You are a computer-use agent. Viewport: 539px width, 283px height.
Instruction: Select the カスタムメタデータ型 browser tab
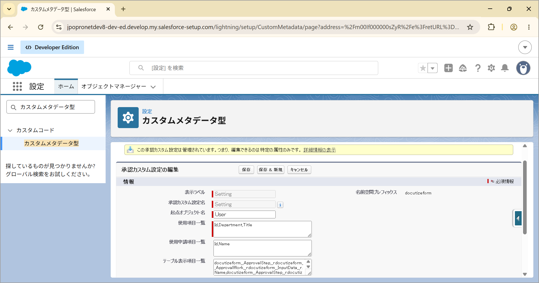pyautogui.click(x=63, y=9)
